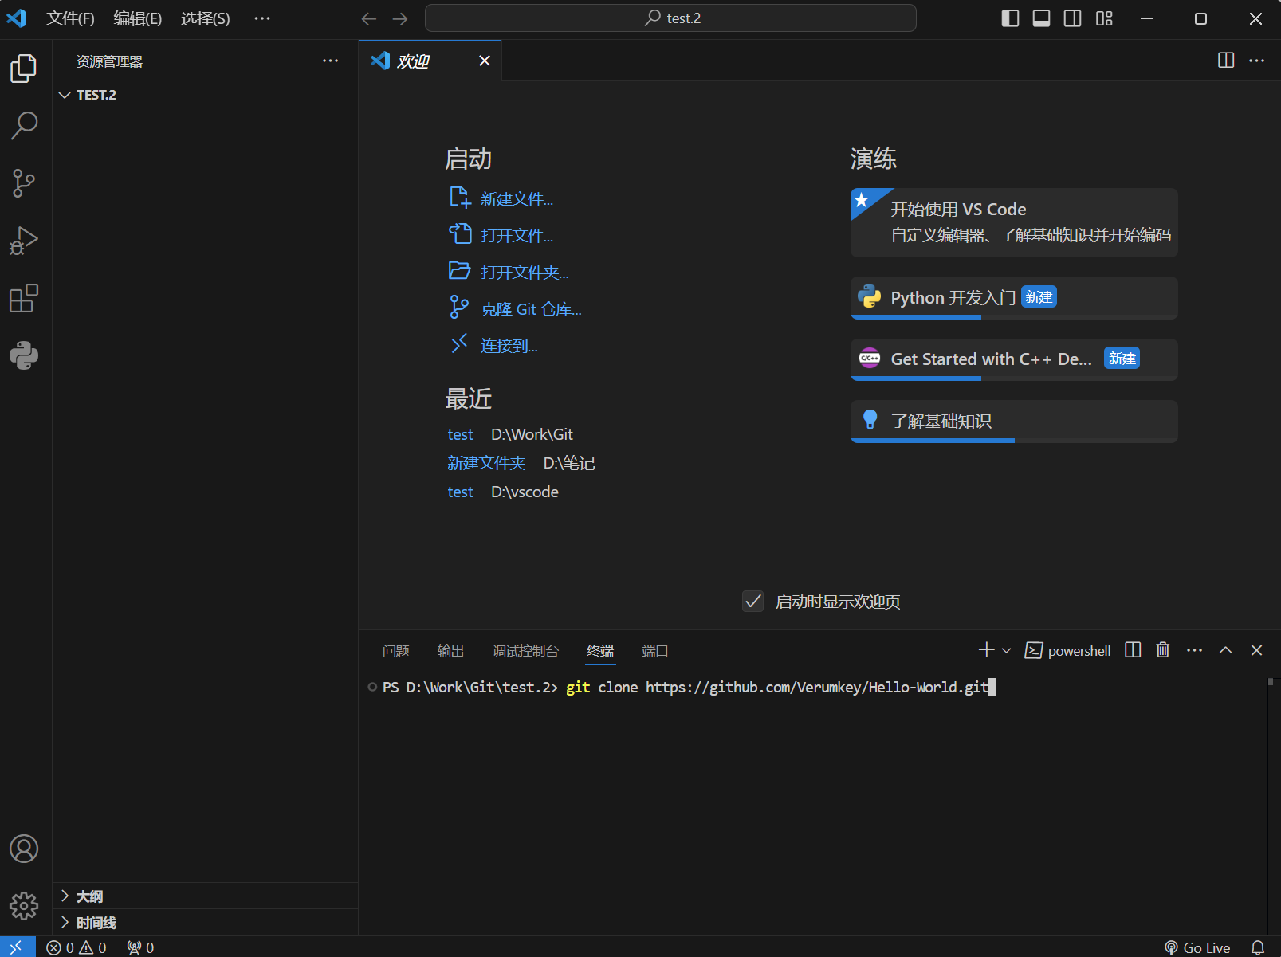This screenshot has width=1281, height=957.
Task: Open Explorer views and more actions ellipsis
Action: point(330,61)
